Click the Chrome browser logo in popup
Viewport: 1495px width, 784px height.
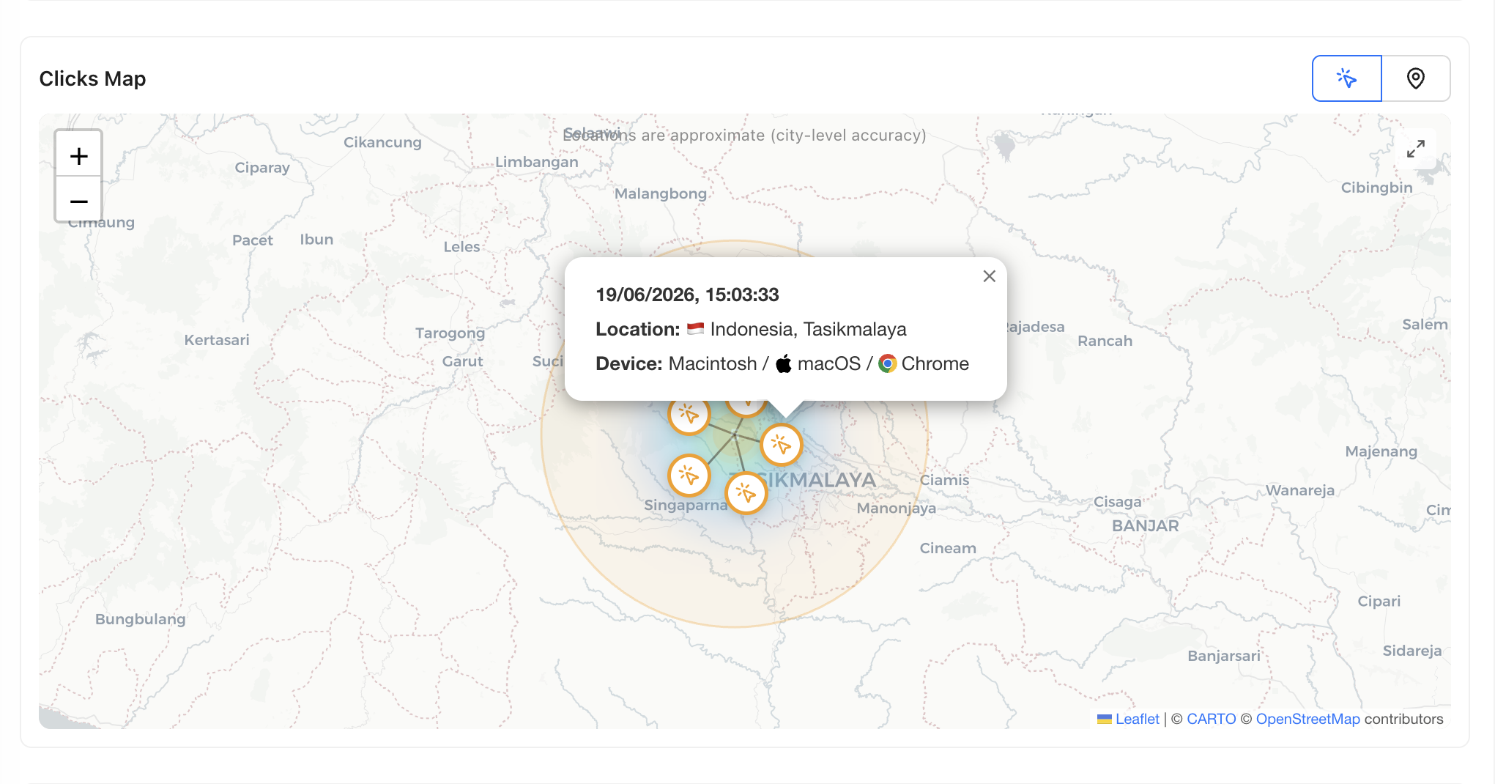[x=888, y=363]
